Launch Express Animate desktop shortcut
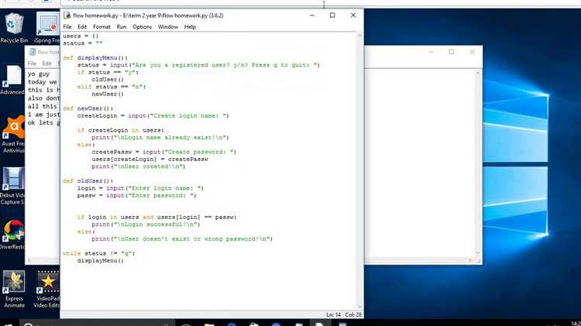581x326 pixels. 14,290
